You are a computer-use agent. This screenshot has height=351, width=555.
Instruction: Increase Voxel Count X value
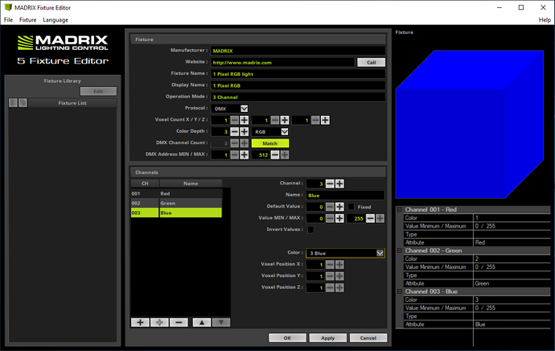coord(245,120)
